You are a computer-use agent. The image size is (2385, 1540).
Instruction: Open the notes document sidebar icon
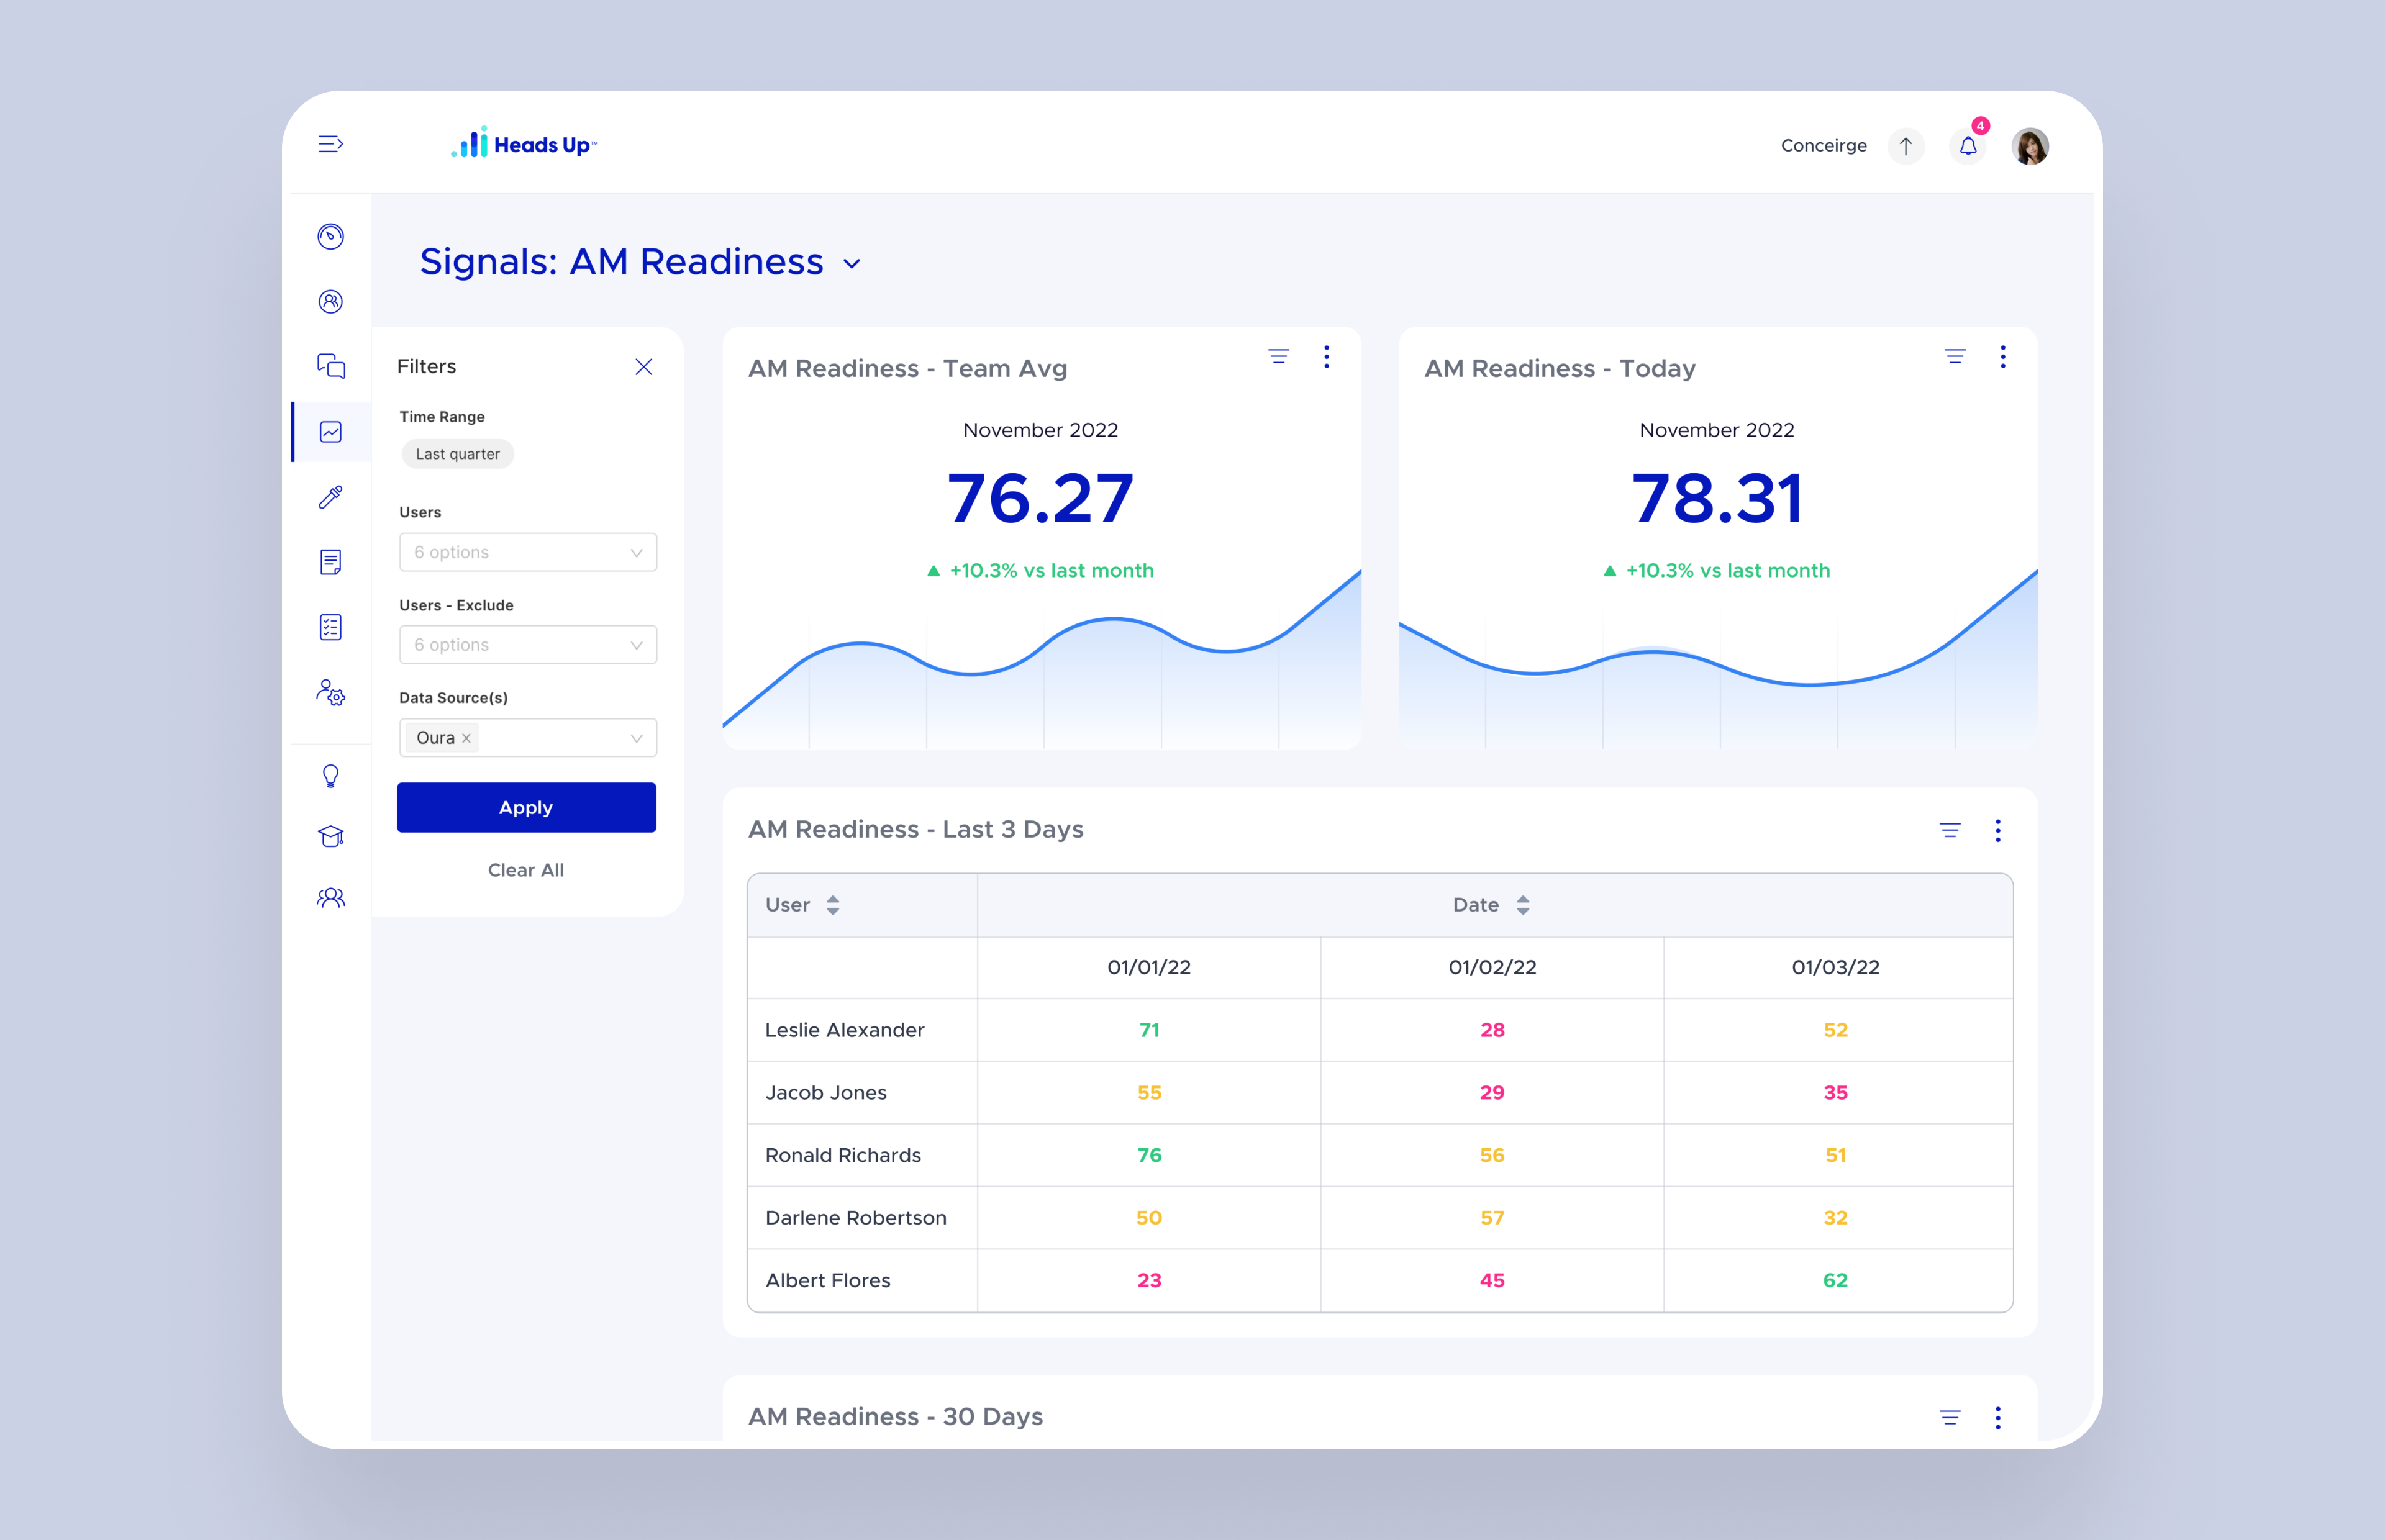(331, 562)
